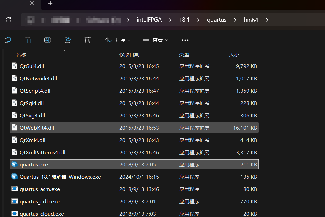
Task: Select the file name quartus_cdb.exe
Action: click(x=40, y=202)
